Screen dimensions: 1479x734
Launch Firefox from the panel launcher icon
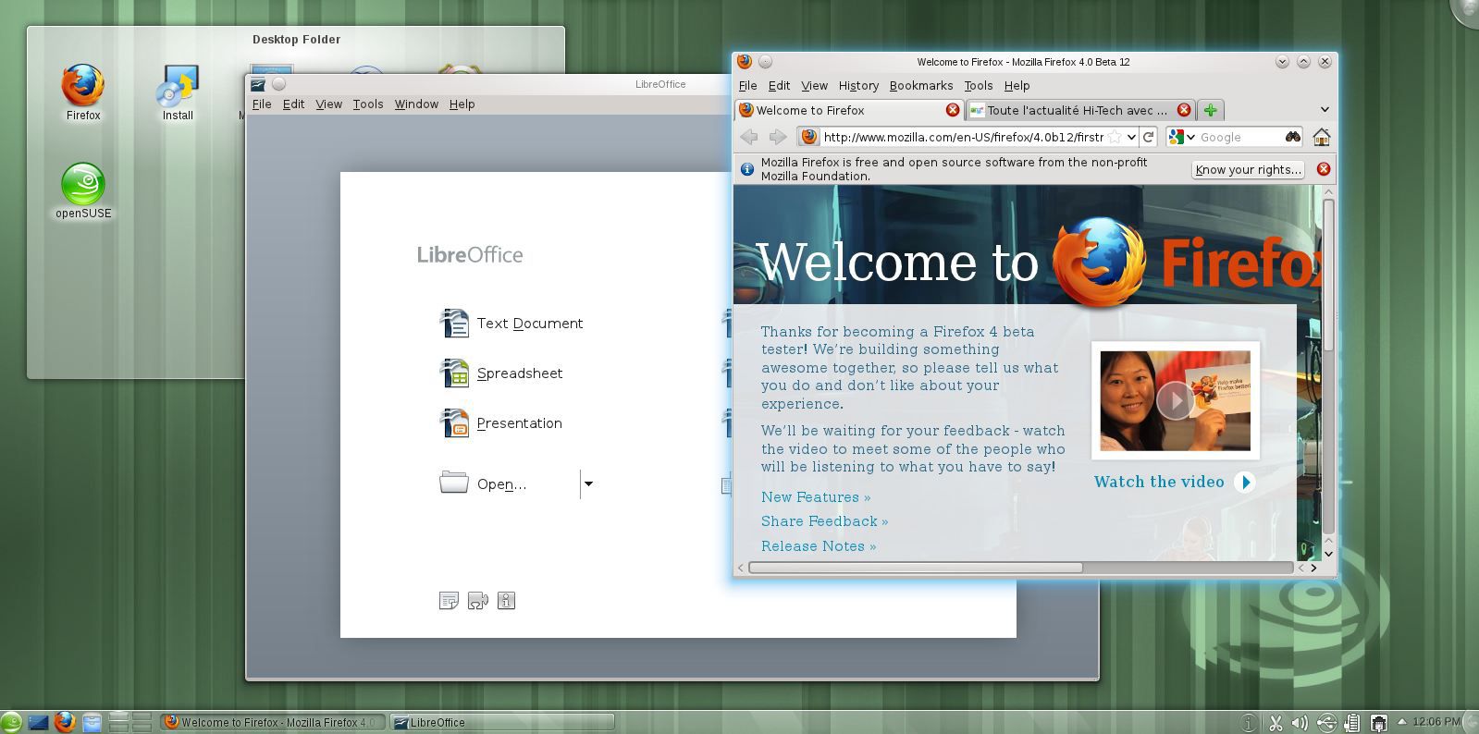point(65,722)
